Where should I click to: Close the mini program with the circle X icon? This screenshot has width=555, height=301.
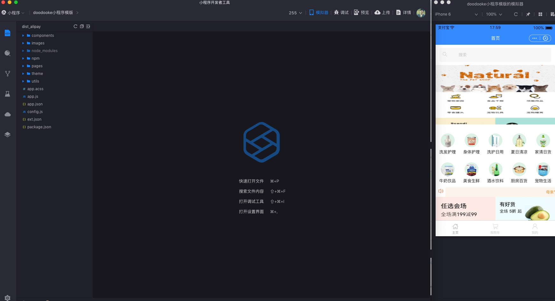545,38
